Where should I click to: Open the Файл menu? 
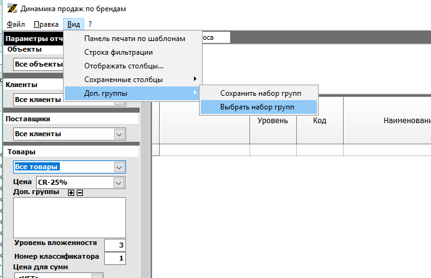[x=16, y=24]
